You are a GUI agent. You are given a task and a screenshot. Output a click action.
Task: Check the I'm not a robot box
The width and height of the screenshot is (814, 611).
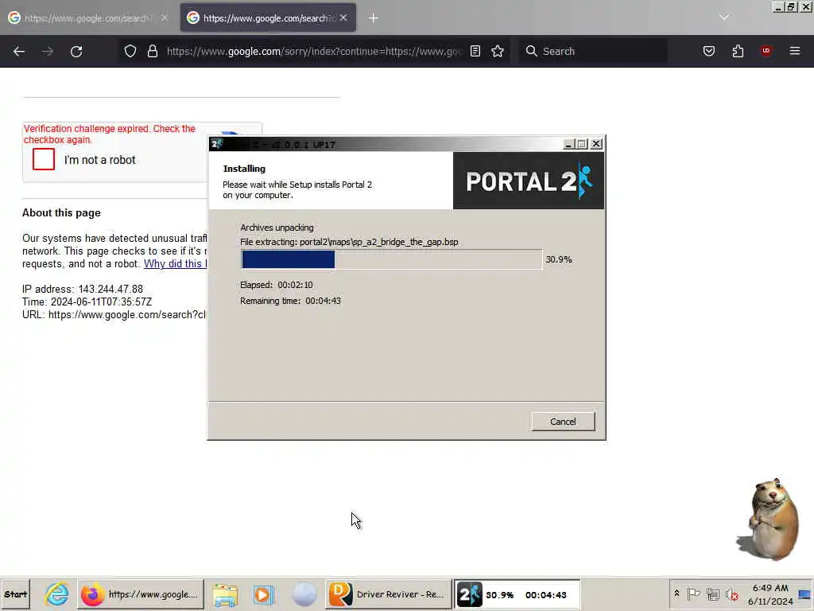click(x=44, y=159)
